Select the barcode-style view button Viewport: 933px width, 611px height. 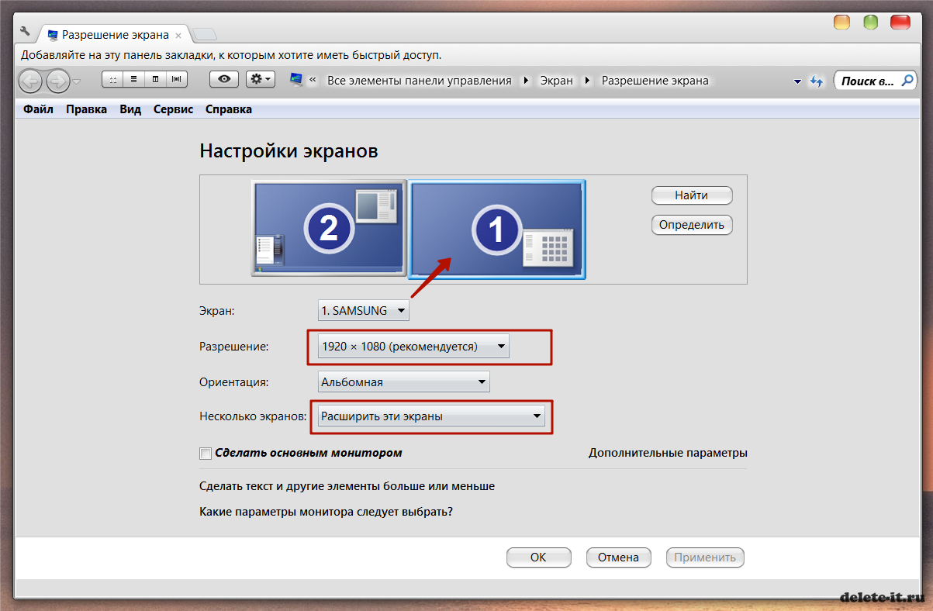click(x=177, y=79)
